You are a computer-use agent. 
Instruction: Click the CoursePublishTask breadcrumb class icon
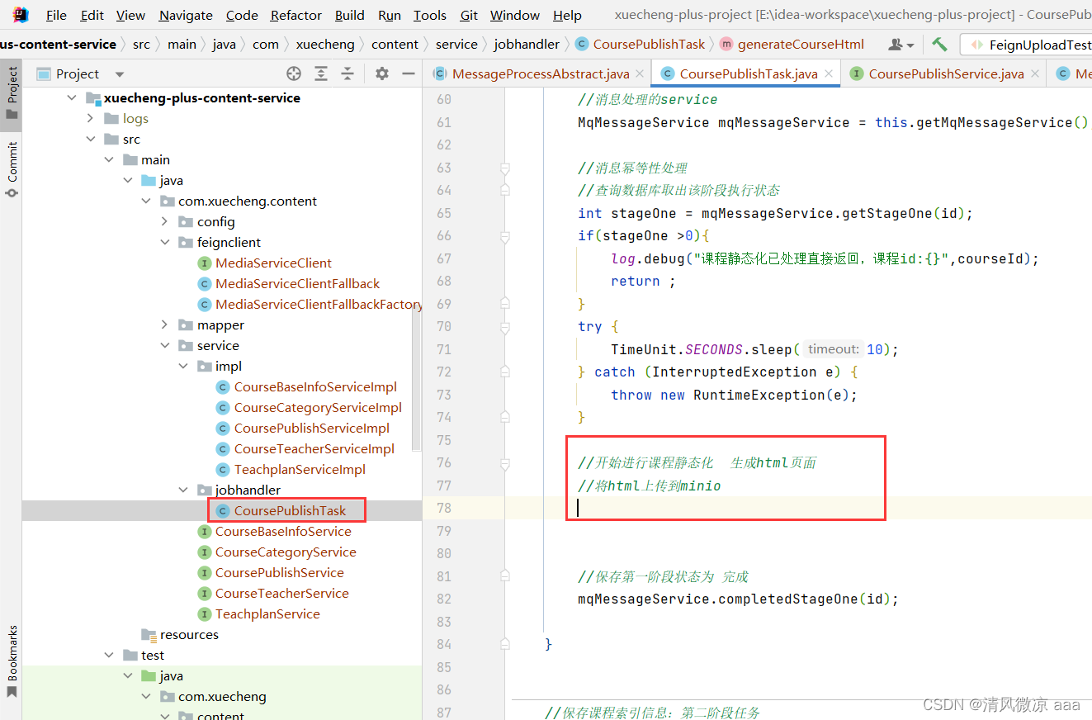click(x=581, y=44)
